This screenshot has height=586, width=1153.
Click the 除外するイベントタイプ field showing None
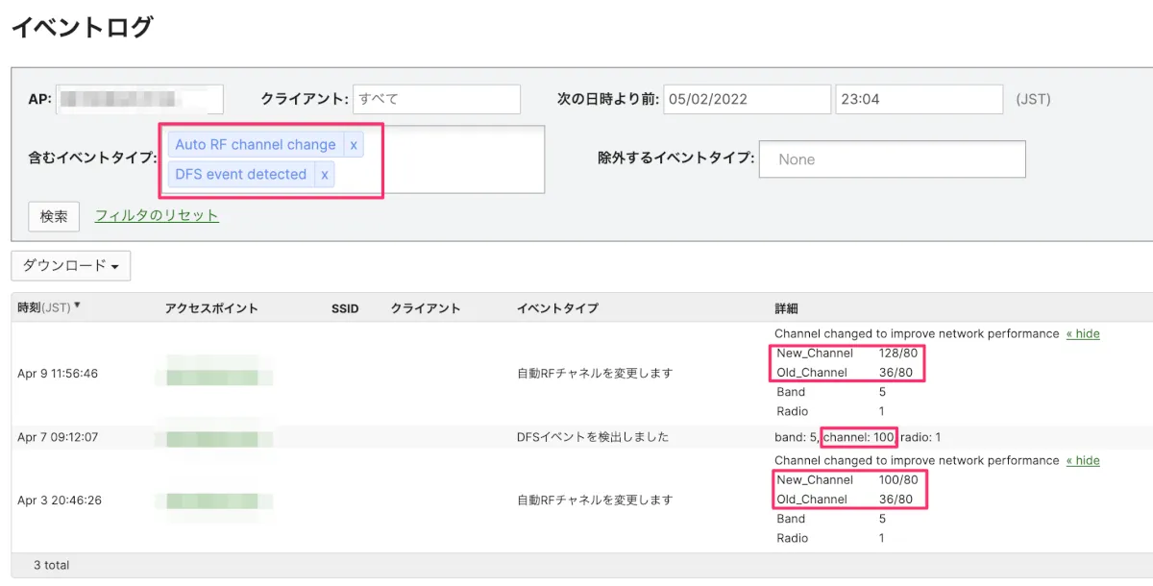892,159
